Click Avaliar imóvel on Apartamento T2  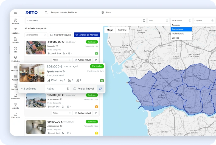83,113
